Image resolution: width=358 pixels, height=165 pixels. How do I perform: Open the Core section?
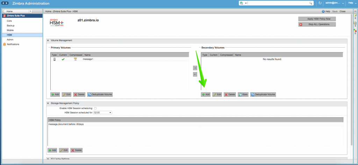pos(9,21)
